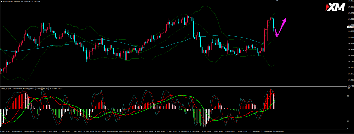Image resolution: width=354 pixels, height=134 pixels.
Task: Select price scale value 109.205
Action: (x=351, y=31)
